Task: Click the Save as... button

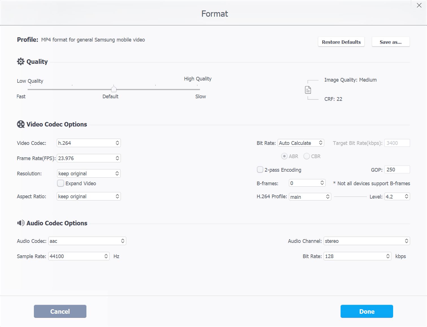Action: (x=391, y=42)
